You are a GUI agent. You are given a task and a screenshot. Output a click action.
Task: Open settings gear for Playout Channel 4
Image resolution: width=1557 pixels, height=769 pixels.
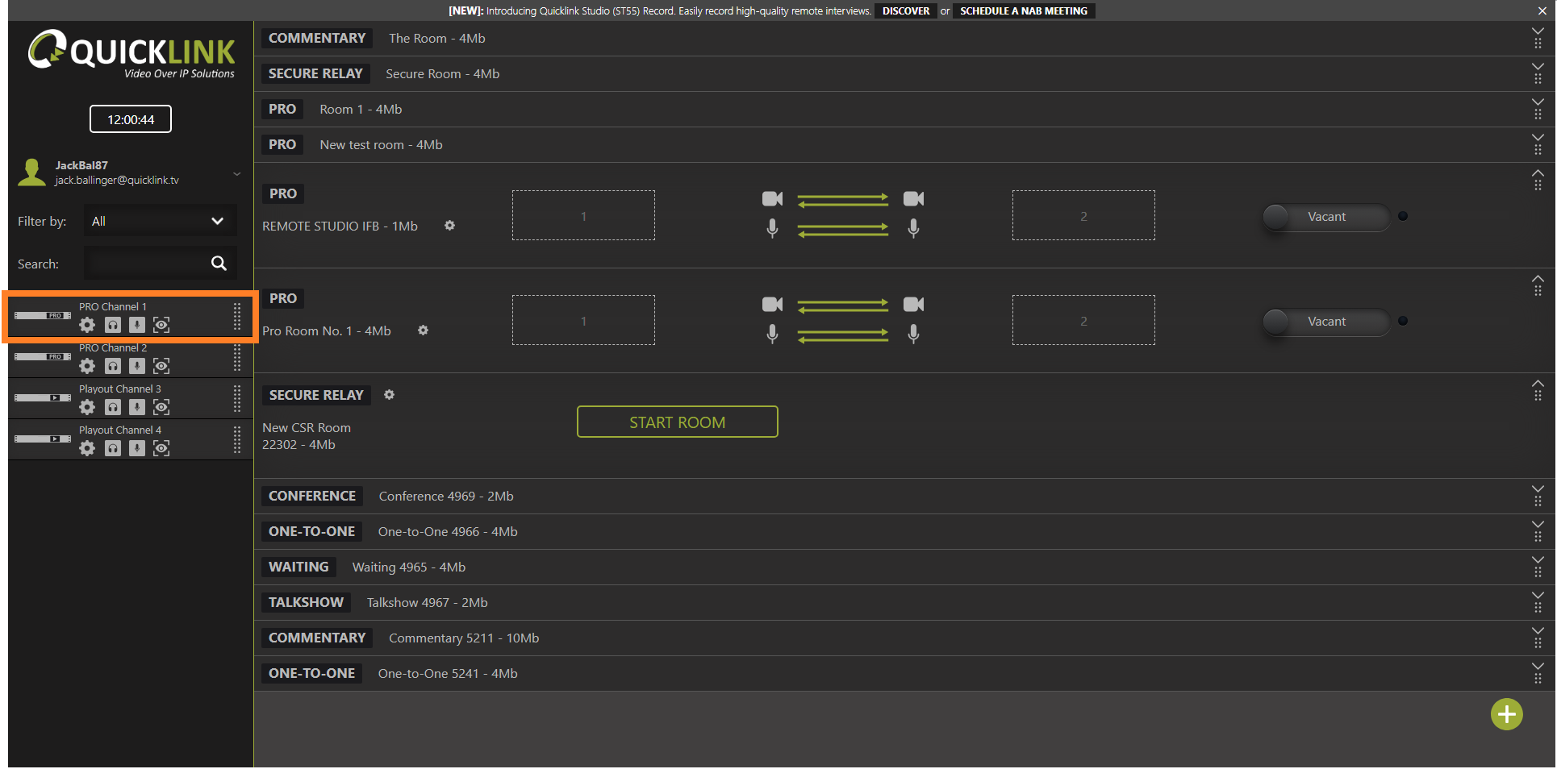tap(87, 448)
